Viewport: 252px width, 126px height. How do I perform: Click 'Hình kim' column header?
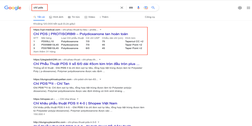click(130, 38)
